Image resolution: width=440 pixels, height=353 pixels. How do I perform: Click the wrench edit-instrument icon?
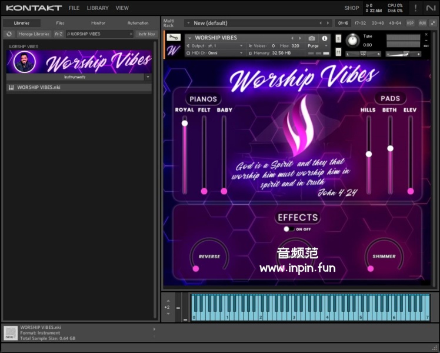pyautogui.click(x=172, y=38)
